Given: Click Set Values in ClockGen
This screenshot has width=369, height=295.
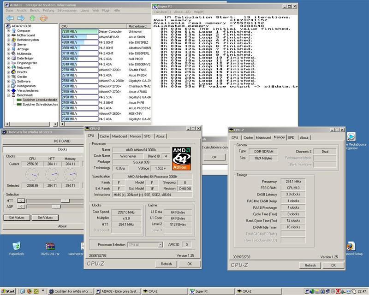Looking at the screenshot, I should click(x=45, y=218).
